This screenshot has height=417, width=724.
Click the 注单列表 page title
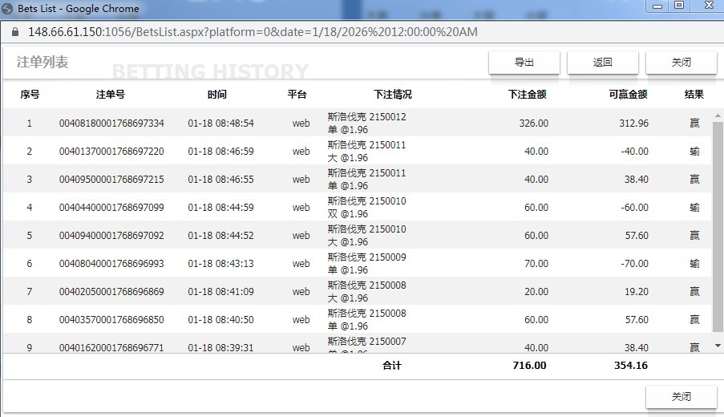[x=42, y=63]
